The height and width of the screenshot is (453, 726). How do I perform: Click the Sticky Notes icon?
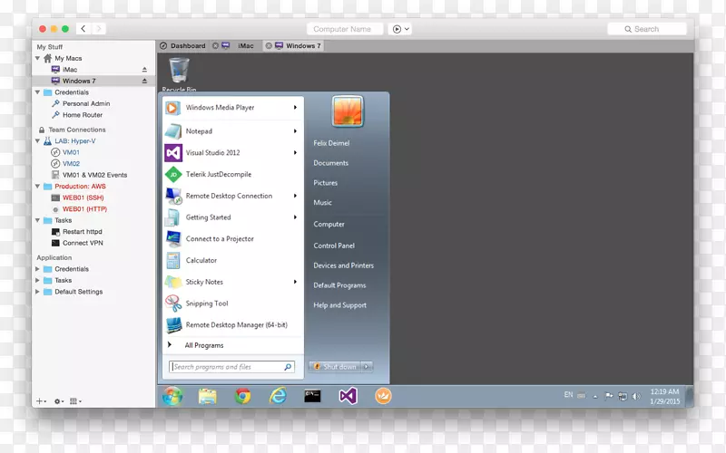[x=173, y=282]
